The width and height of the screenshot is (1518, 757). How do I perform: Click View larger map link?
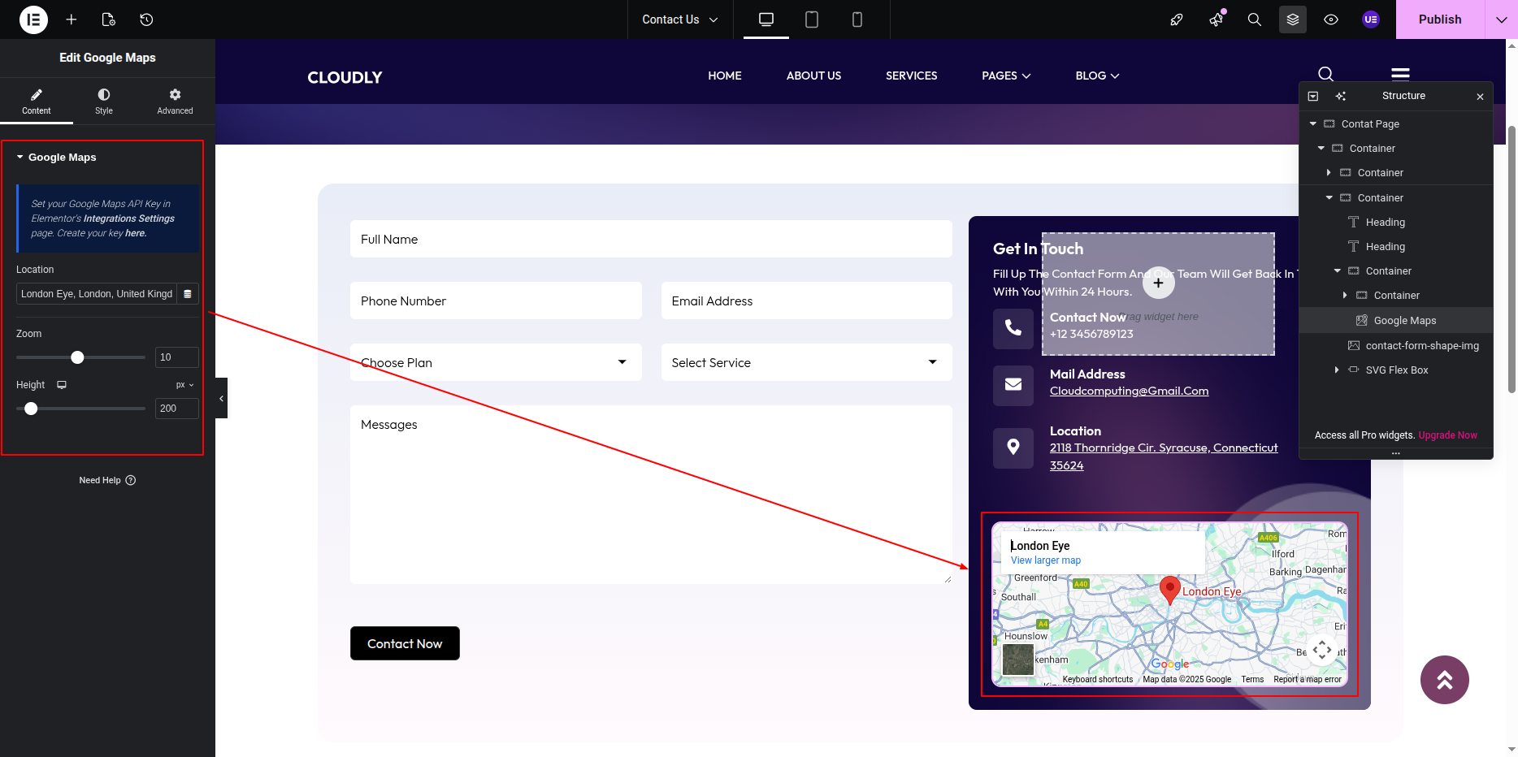tap(1046, 560)
